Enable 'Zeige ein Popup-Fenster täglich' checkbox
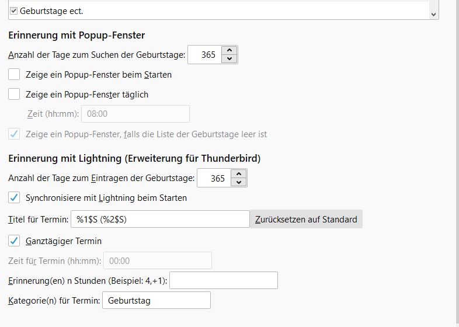459x327 pixels. [15, 94]
